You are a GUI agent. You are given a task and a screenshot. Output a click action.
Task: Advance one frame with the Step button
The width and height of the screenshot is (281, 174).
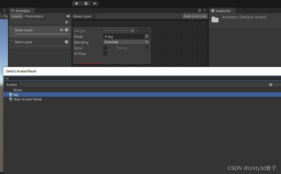(x=95, y=3)
